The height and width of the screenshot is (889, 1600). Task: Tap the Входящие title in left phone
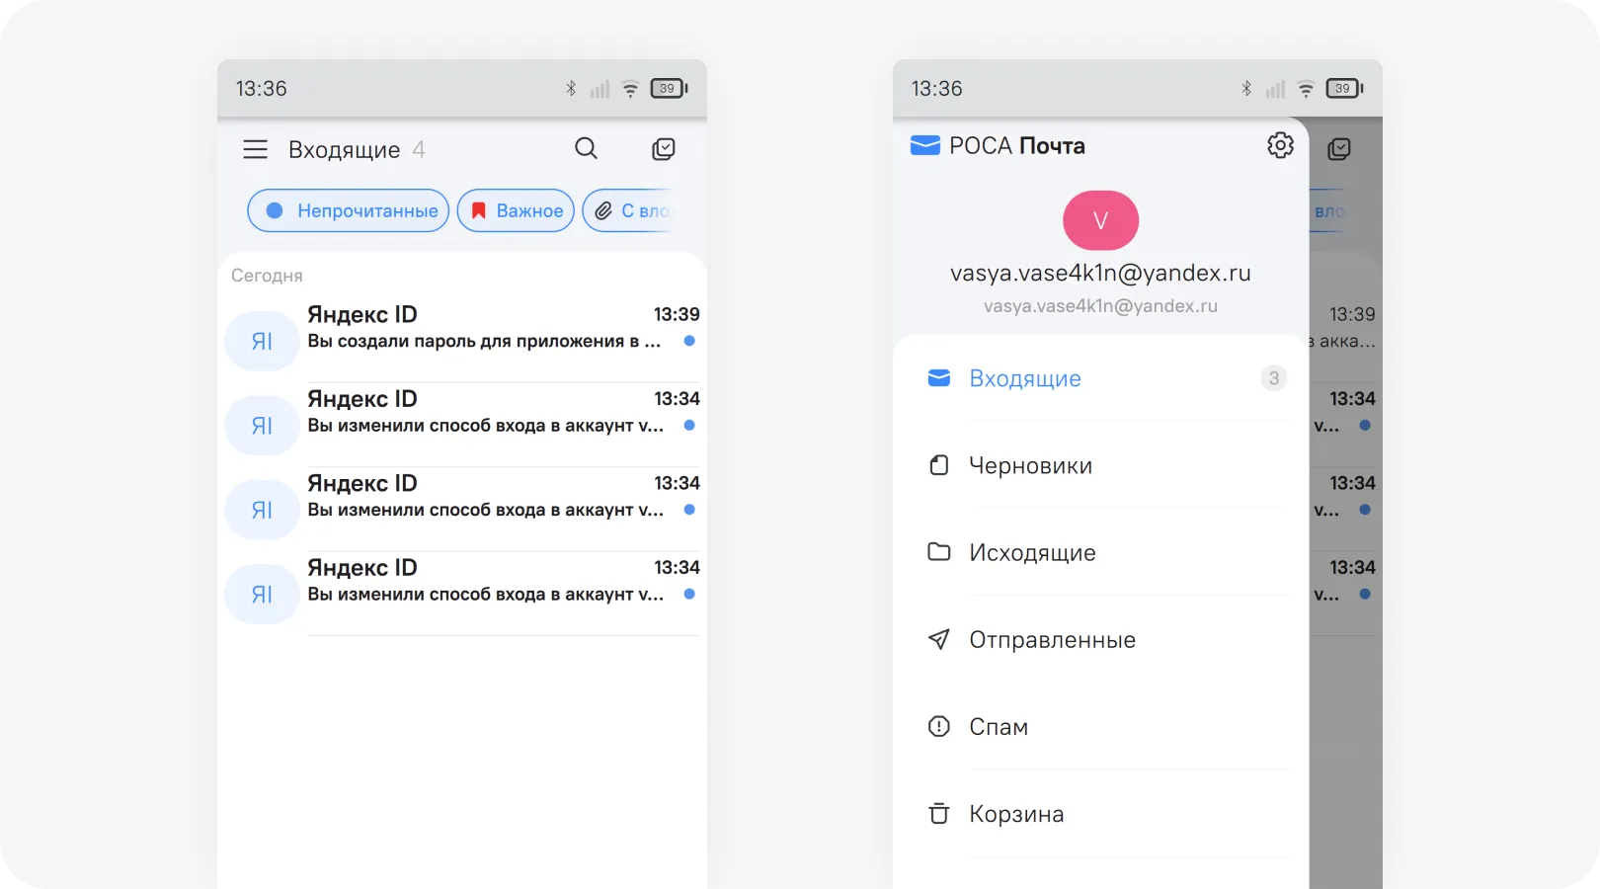click(x=345, y=150)
